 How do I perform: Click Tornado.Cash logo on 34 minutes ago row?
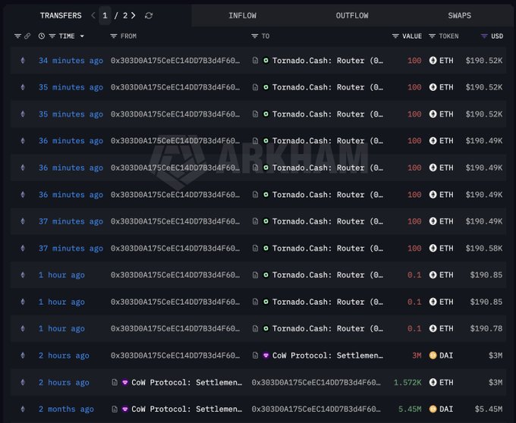[x=266, y=61]
